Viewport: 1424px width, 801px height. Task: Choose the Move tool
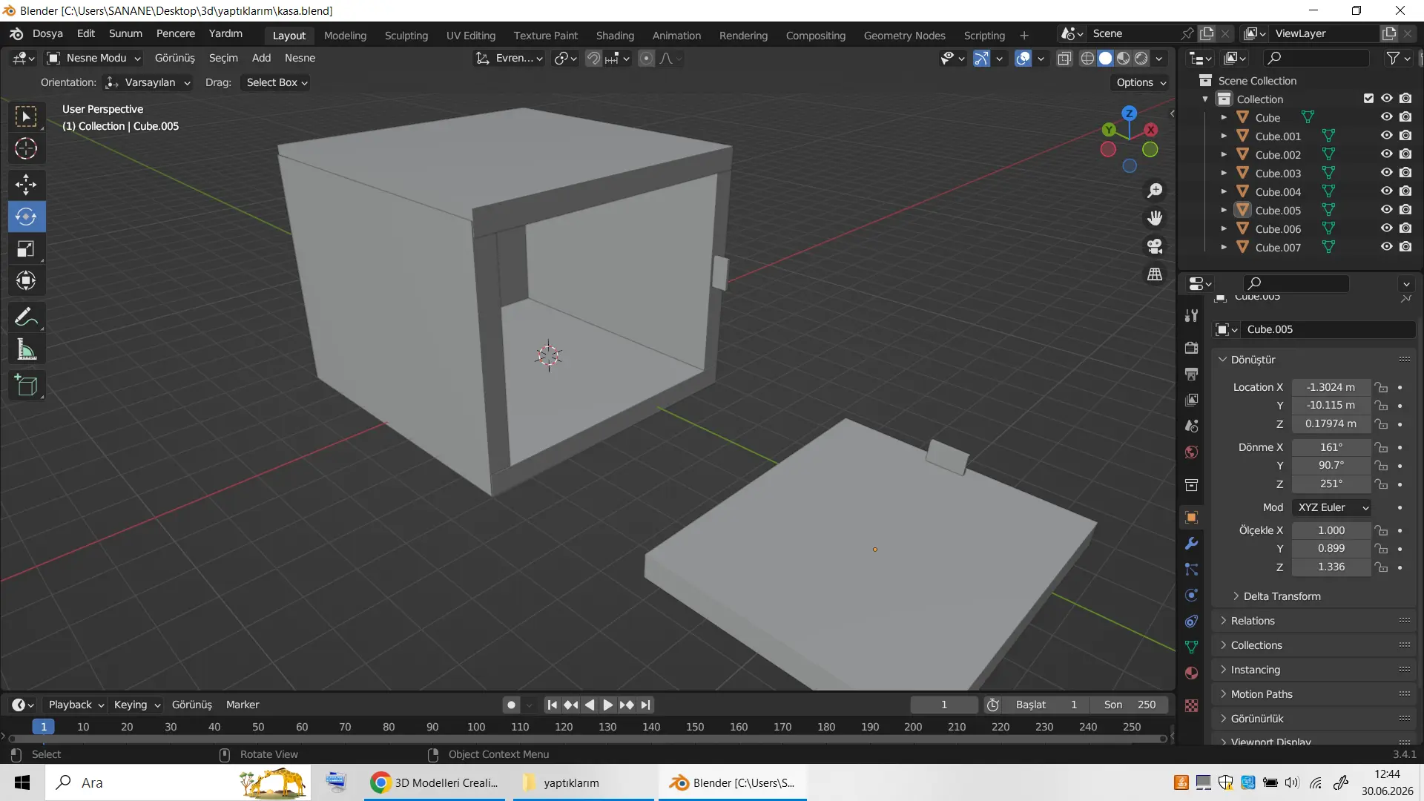point(26,184)
